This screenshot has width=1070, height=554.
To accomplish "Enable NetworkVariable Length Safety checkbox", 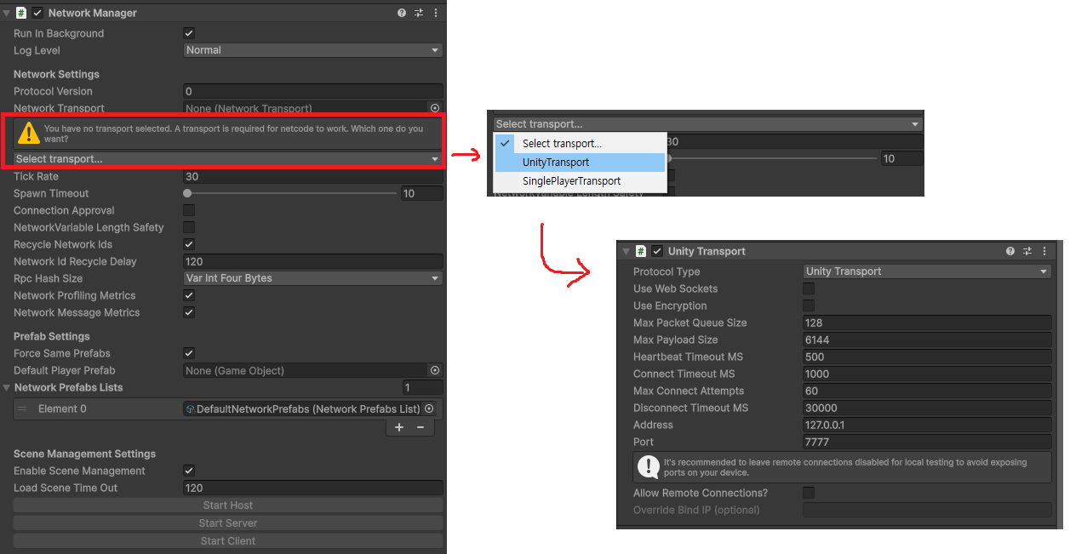I will point(189,227).
